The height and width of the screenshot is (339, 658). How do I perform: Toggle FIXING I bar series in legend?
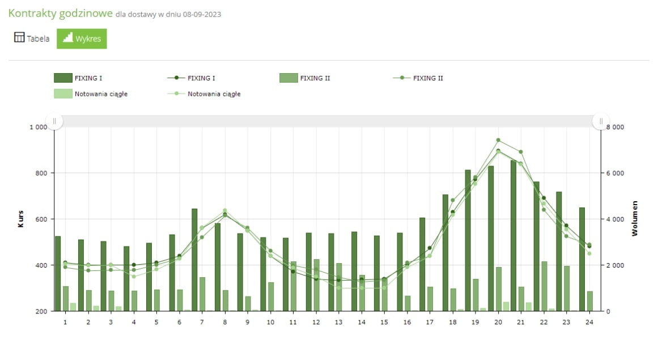coord(63,78)
